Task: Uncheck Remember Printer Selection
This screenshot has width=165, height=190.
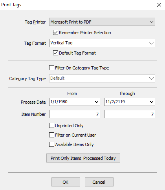Action: click(x=55, y=33)
